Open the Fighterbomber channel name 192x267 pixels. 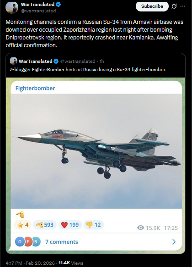click(35, 88)
